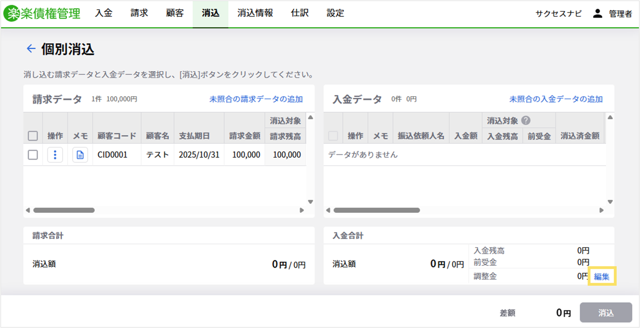The image size is (640, 328).
Task: Click the 編集 link next to 調整金
Action: coord(602,276)
